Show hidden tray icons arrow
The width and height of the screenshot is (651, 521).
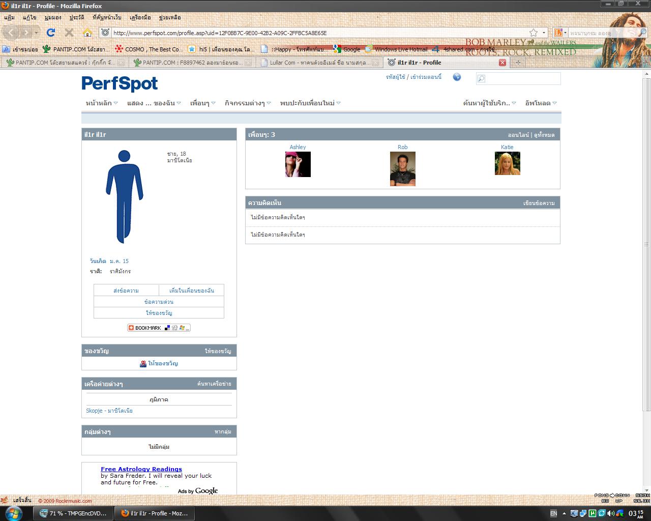click(564, 513)
